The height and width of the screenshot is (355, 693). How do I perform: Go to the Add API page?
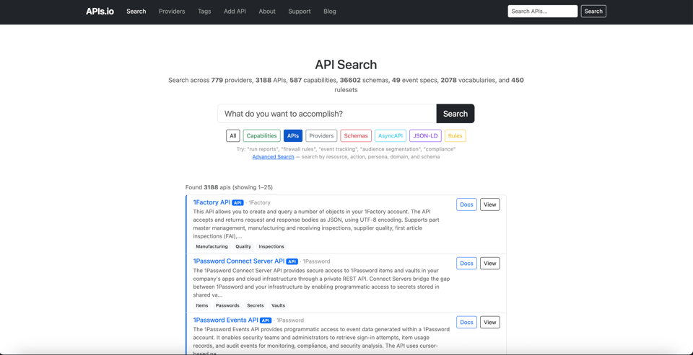235,12
